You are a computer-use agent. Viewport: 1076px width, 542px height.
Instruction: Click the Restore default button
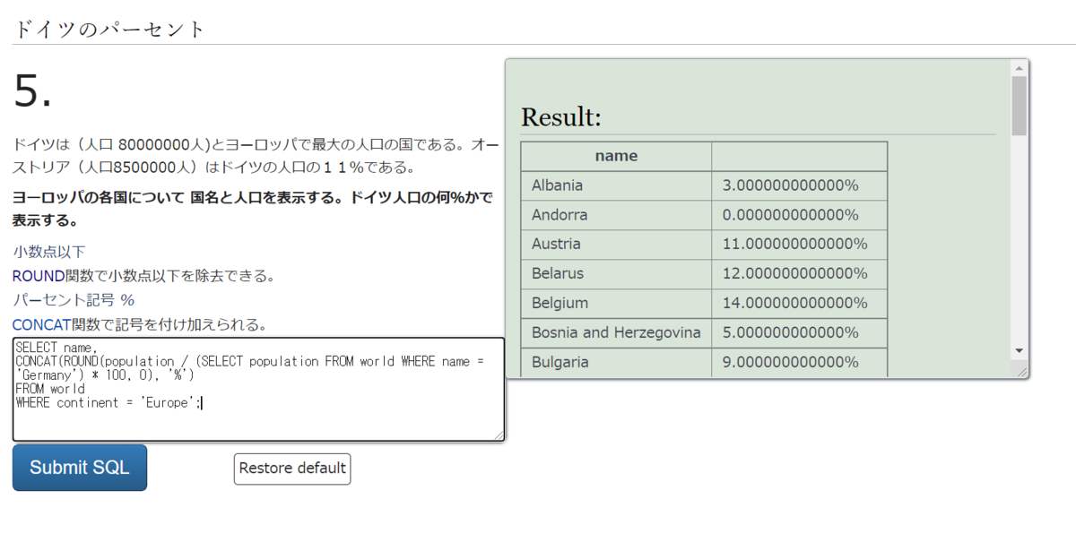pyautogui.click(x=291, y=469)
